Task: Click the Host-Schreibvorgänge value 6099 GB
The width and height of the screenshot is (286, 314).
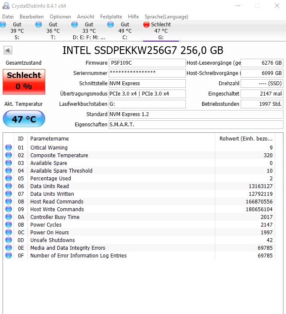Action: [262, 73]
